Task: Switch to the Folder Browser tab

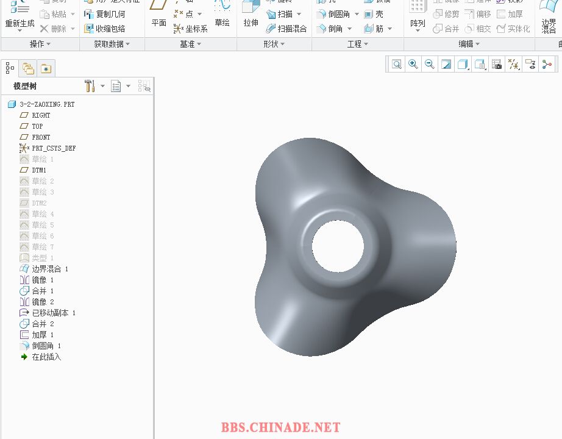Action: pos(28,68)
